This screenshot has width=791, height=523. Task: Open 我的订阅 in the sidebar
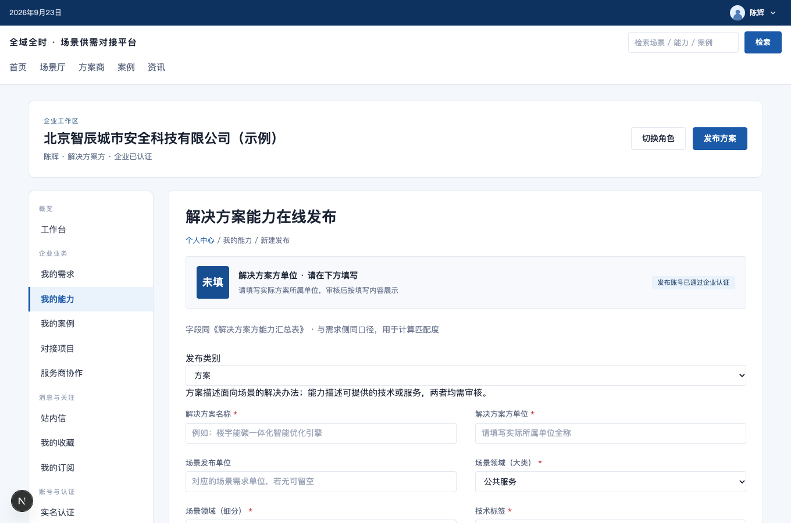pyautogui.click(x=91, y=468)
